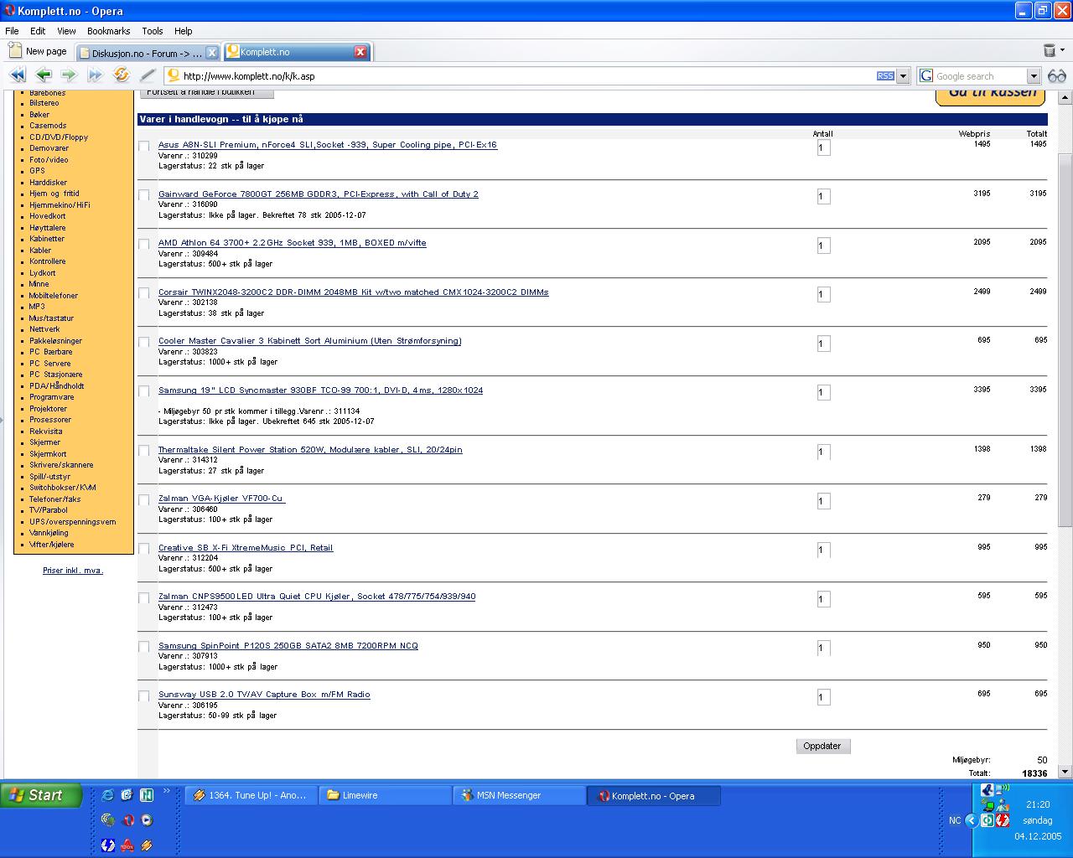
Task: Open the View menu
Action: pyautogui.click(x=66, y=31)
